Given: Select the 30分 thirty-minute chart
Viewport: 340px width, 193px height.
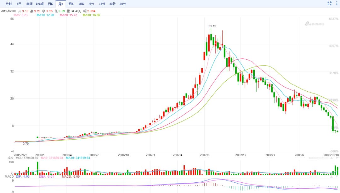Looking at the screenshot, I should 112,4.
